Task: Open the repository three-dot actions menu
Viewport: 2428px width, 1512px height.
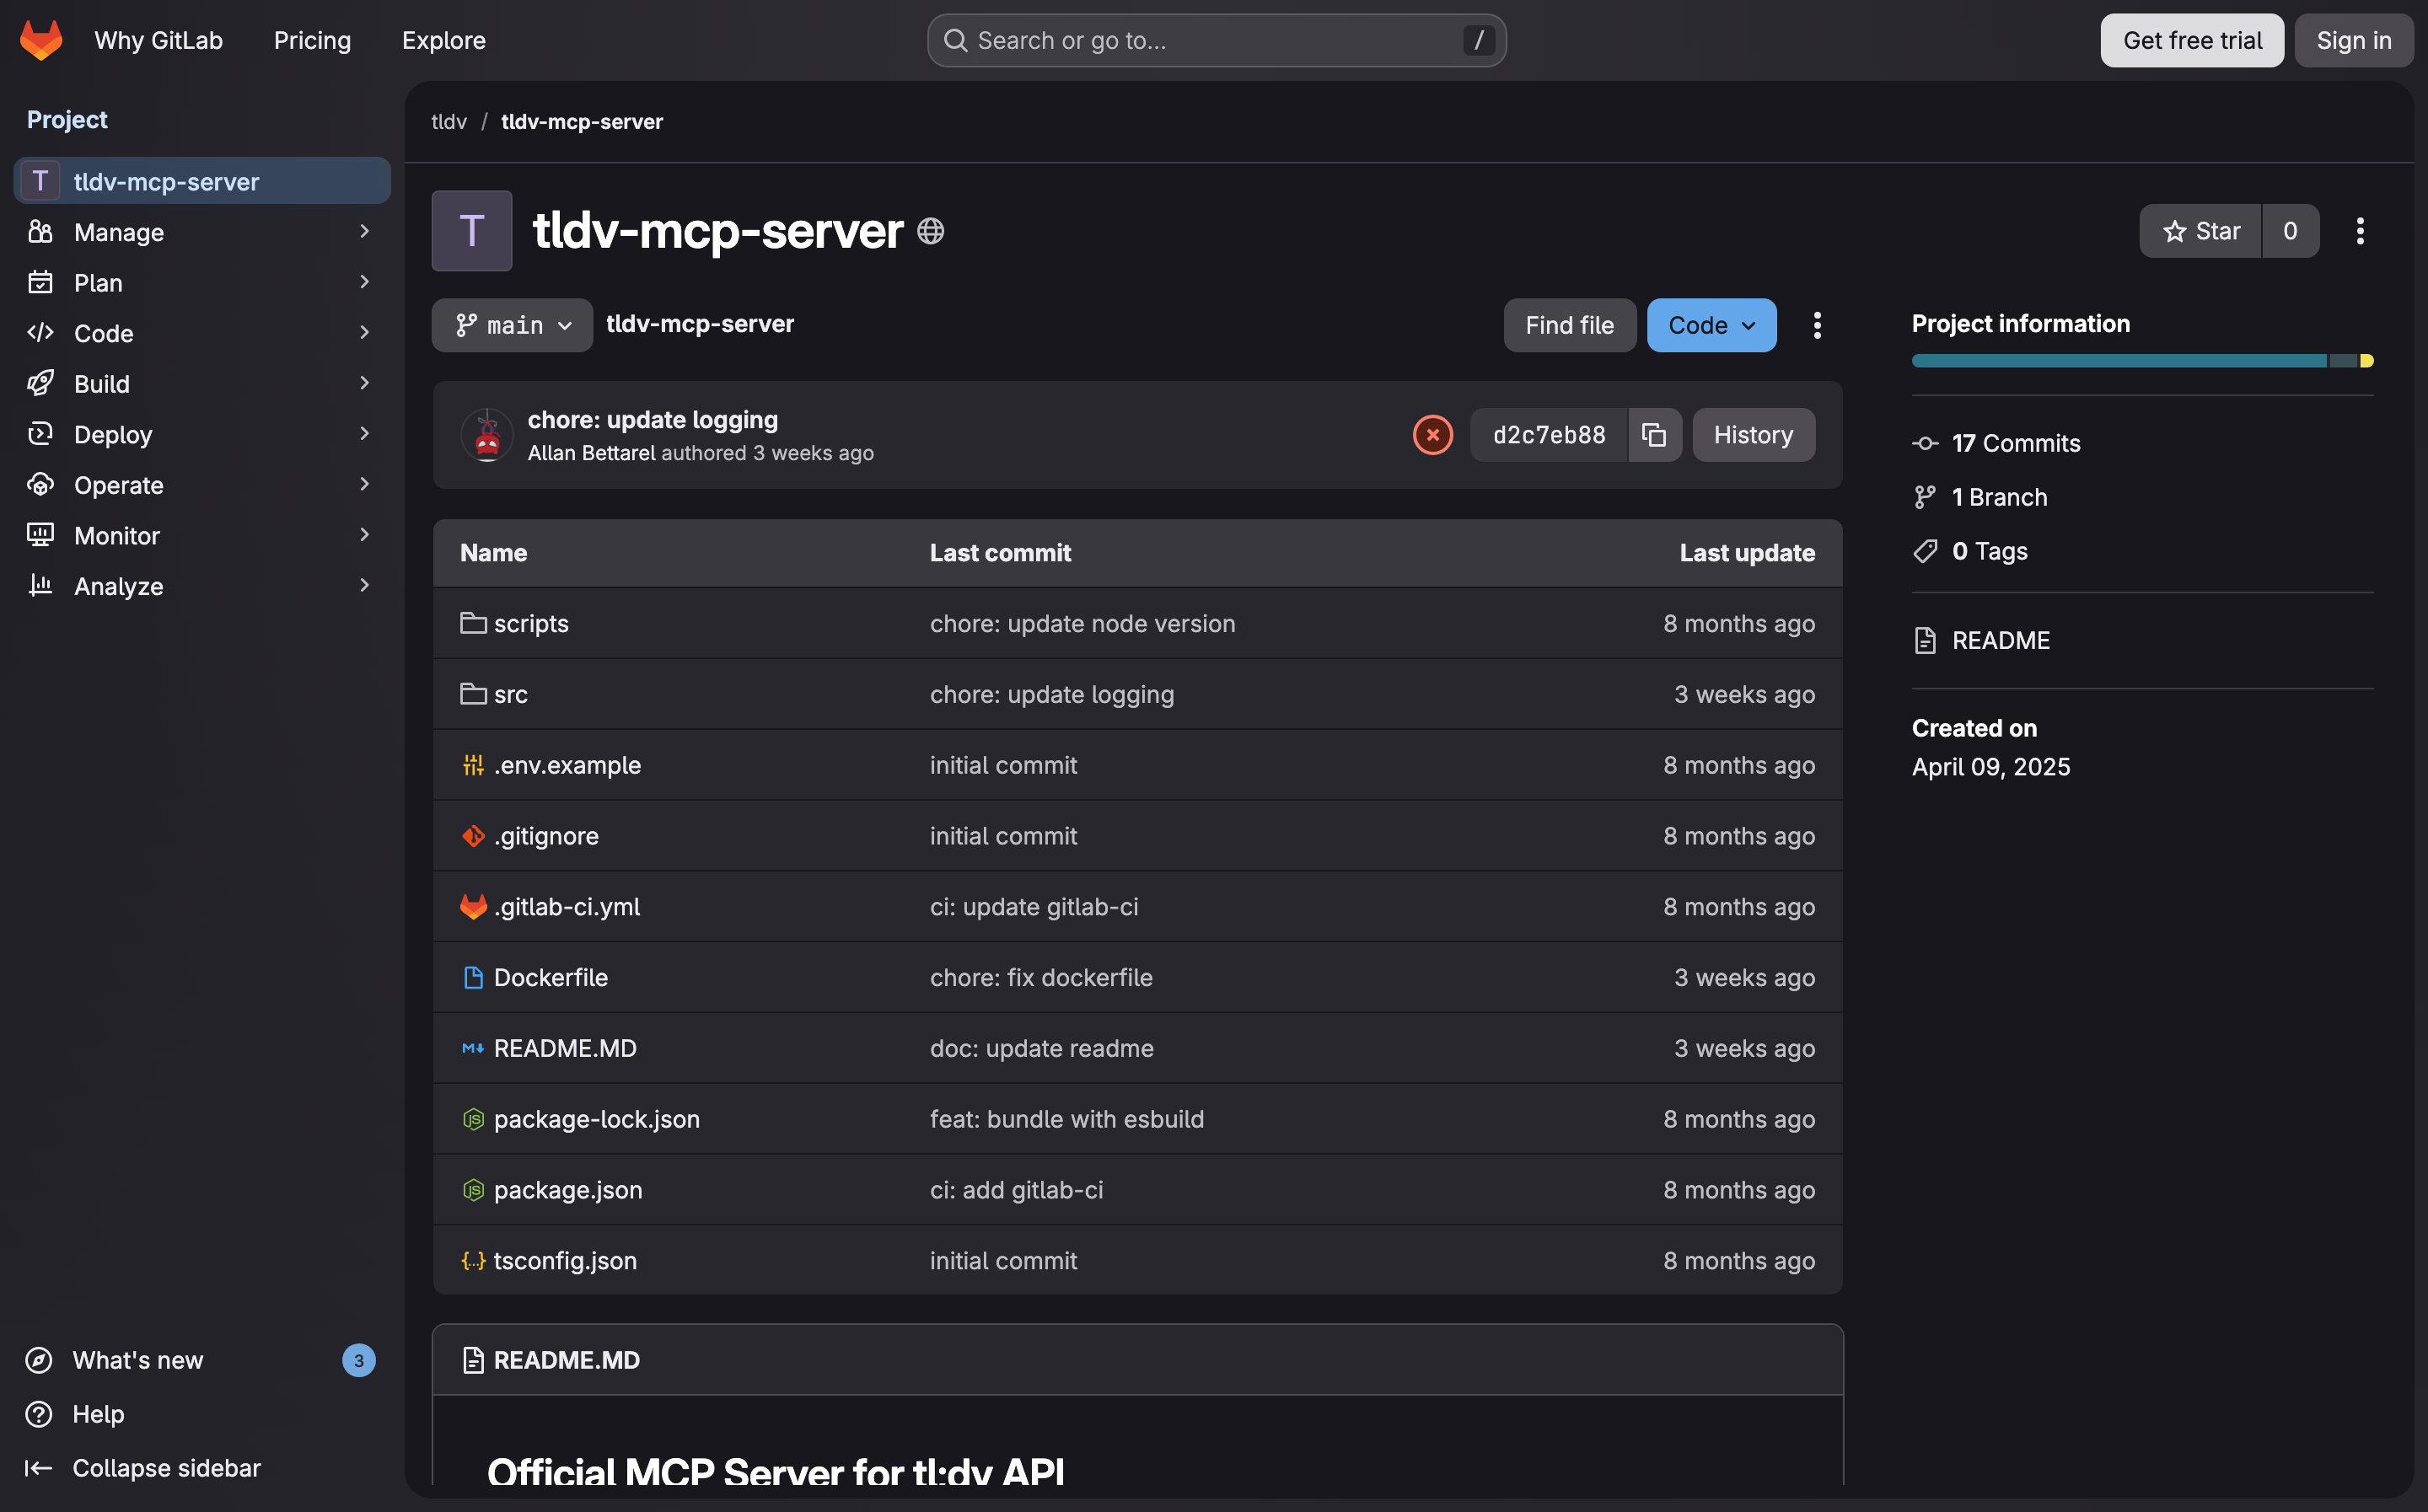Action: [1816, 325]
